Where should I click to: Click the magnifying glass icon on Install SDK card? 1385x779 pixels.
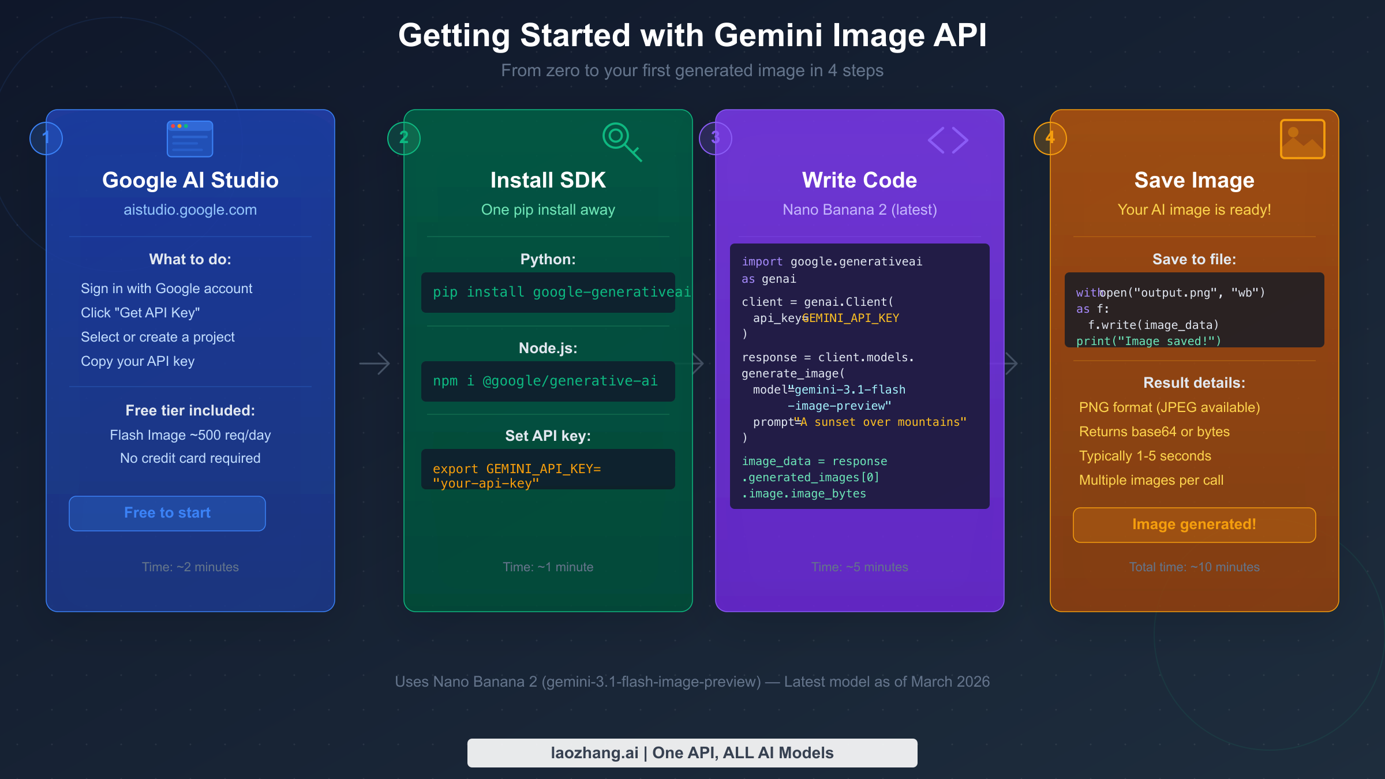coord(622,140)
